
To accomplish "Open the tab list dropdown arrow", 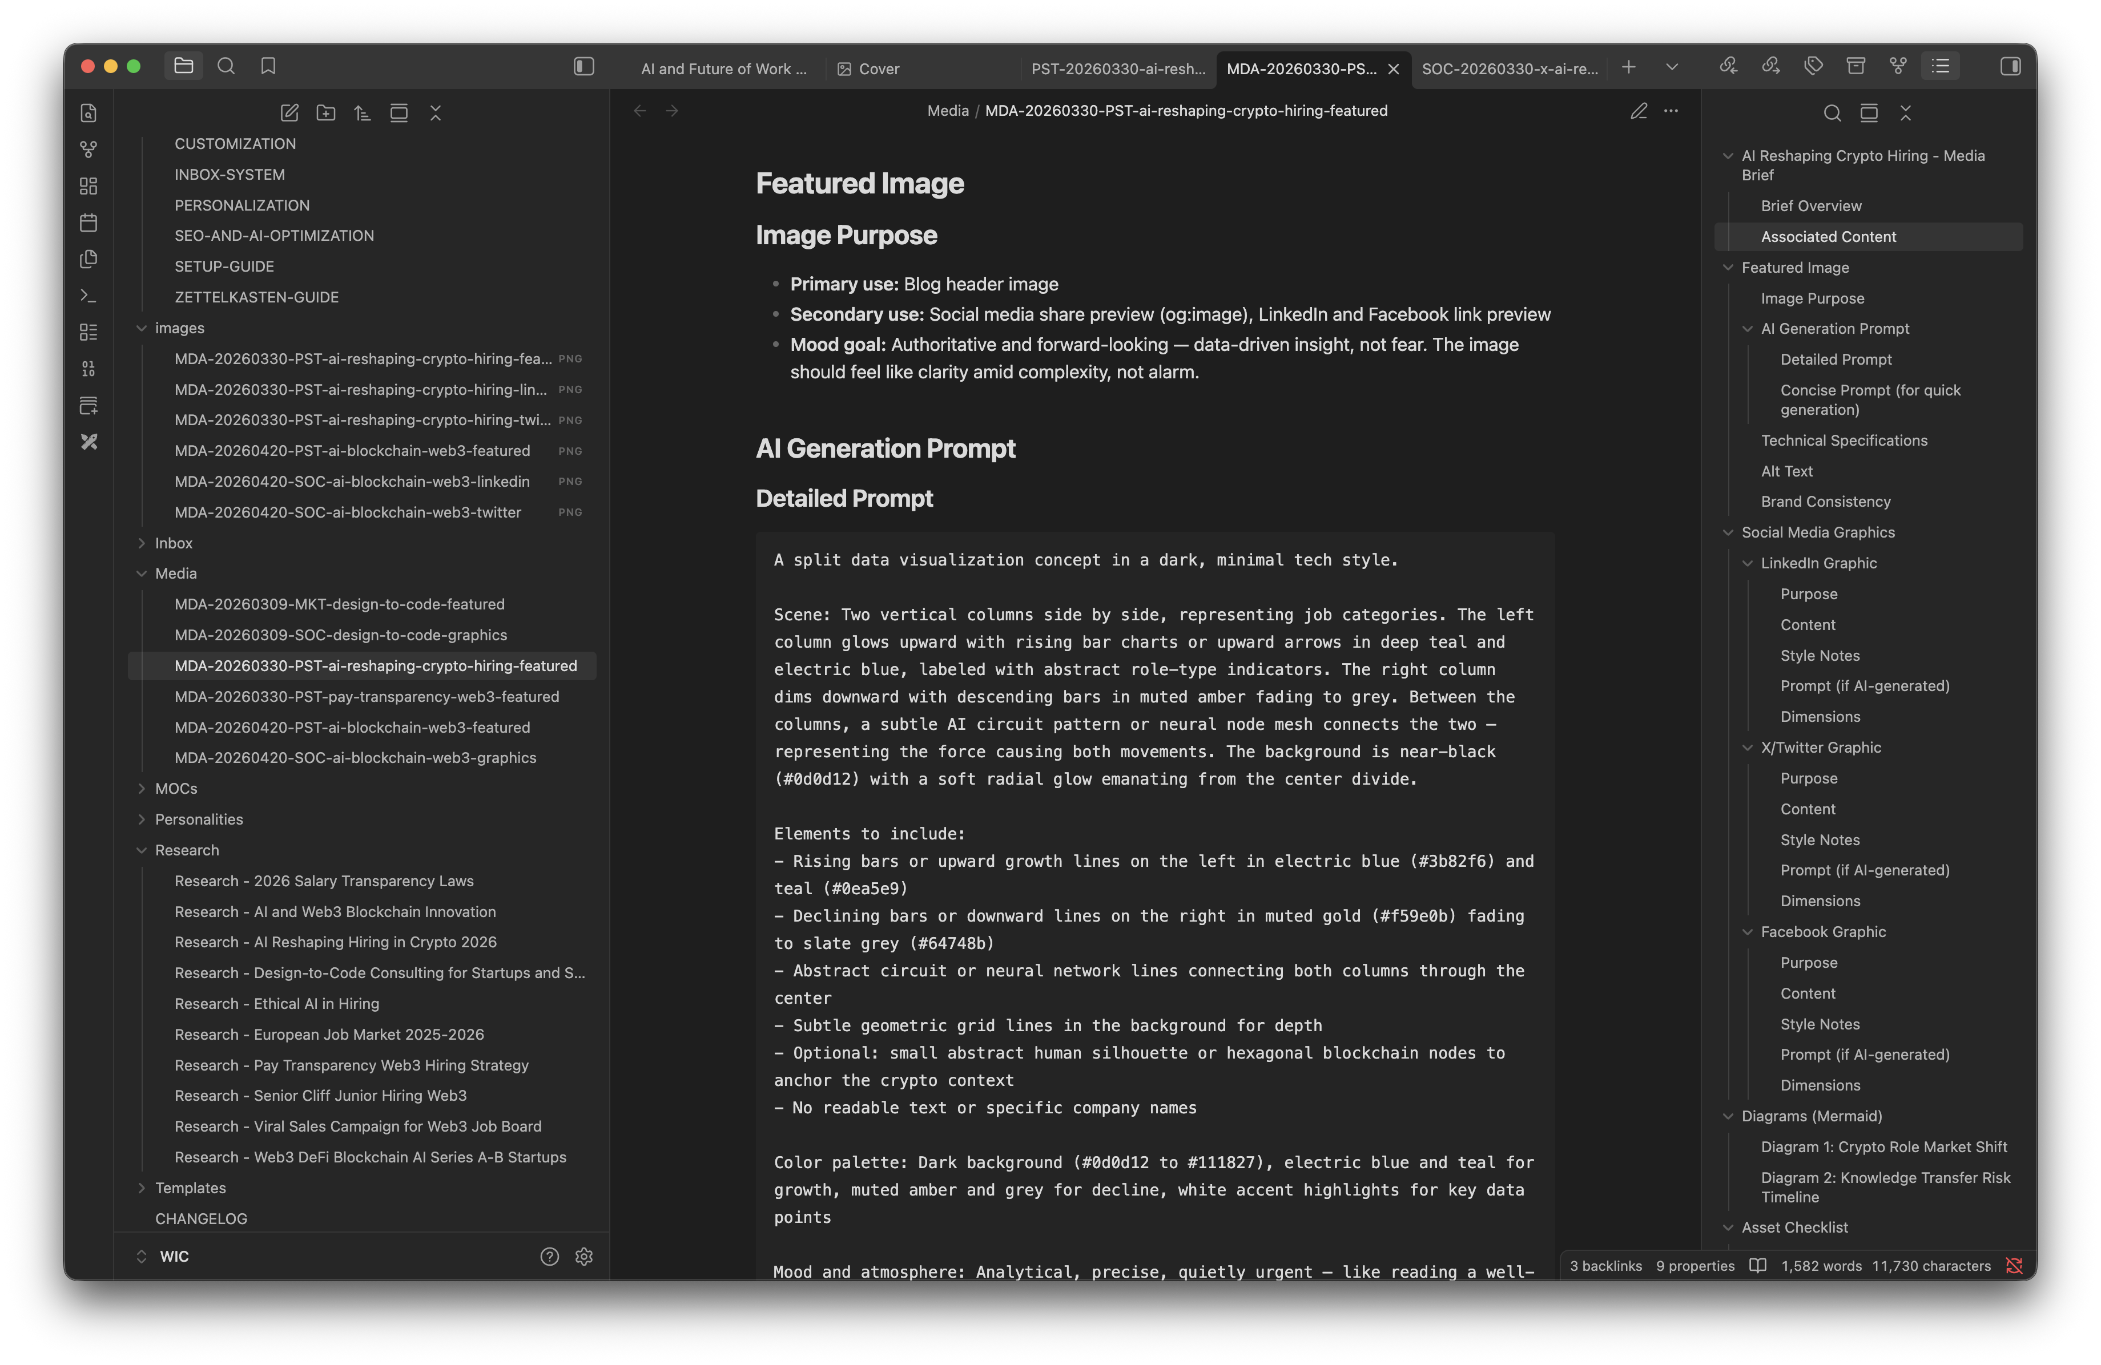I will (x=1672, y=67).
